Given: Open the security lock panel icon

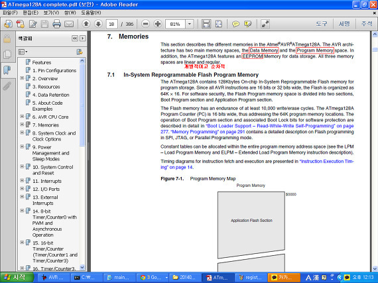Looking at the screenshot, I should 7,38.
